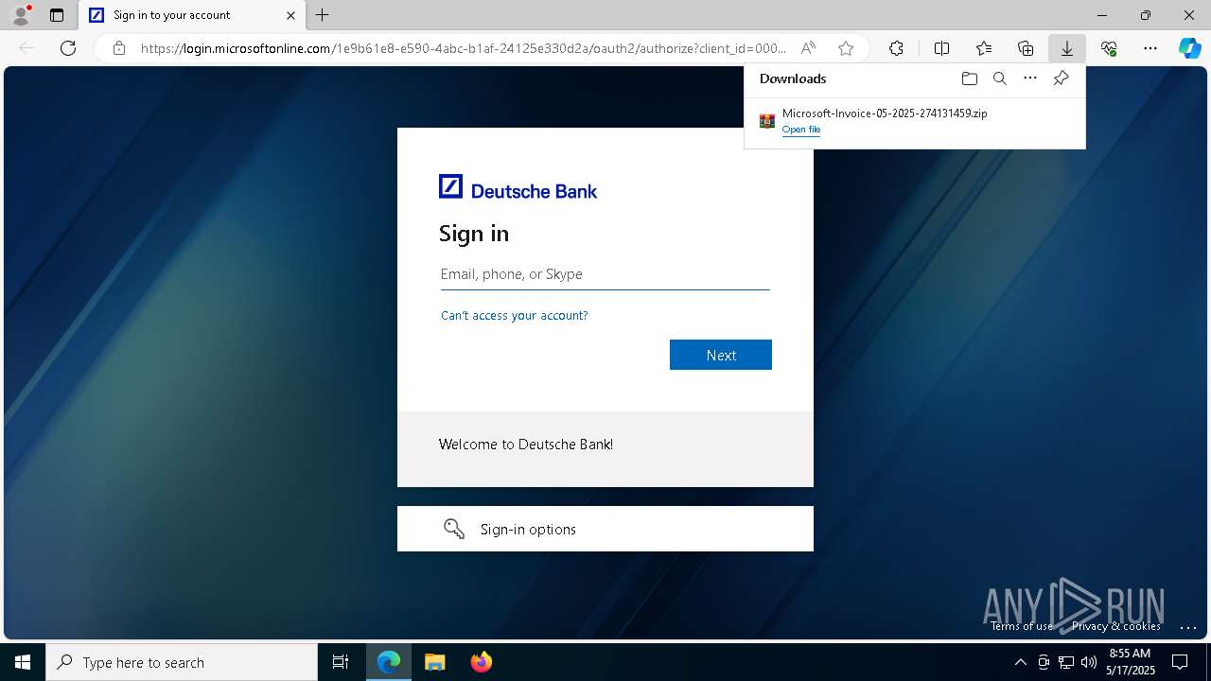Viewport: 1211px width, 681px height.
Task: Open the volume tray icon
Action: pyautogui.click(x=1089, y=662)
